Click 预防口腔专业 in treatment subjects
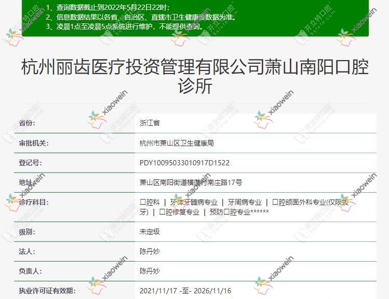This screenshot has height=299, width=389. point(230,212)
